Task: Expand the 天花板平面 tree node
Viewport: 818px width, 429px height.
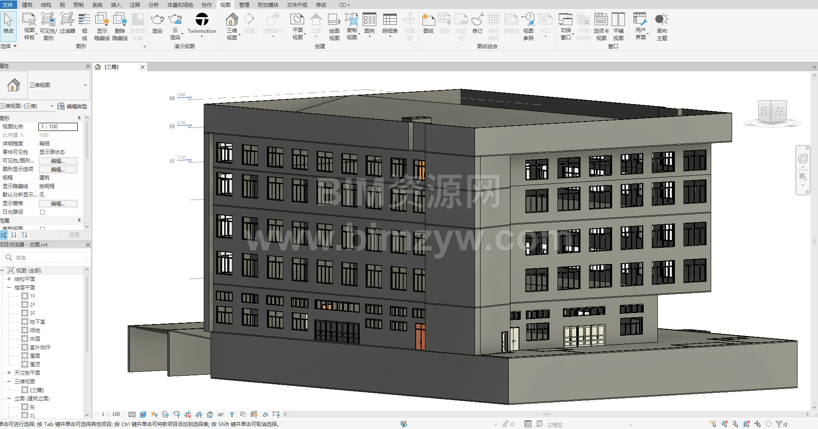Action: click(9, 373)
